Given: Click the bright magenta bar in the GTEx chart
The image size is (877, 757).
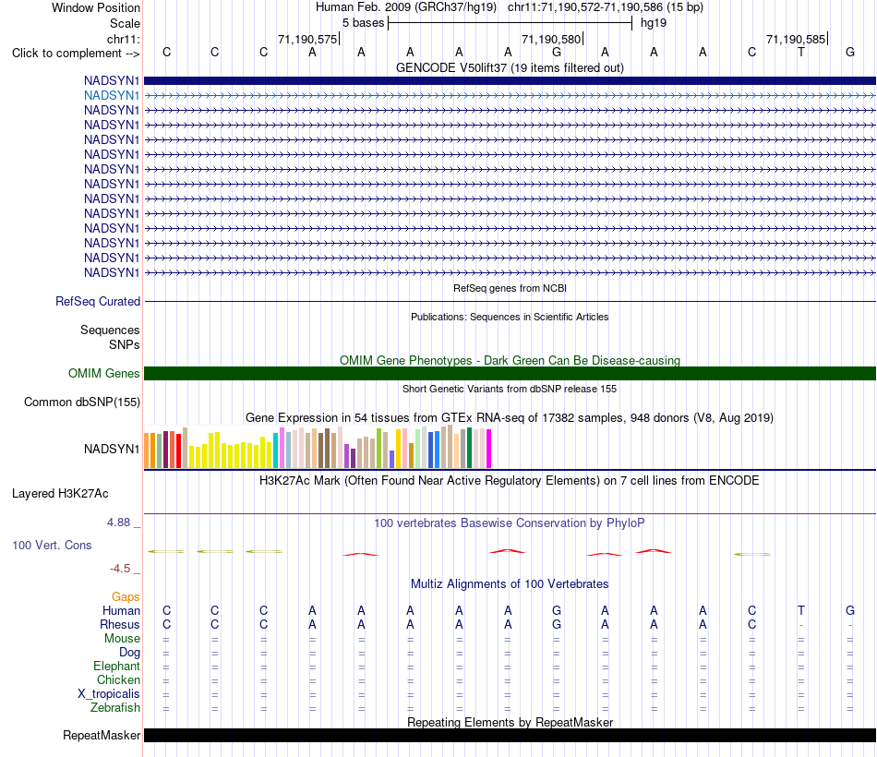Looking at the screenshot, I should tap(489, 449).
